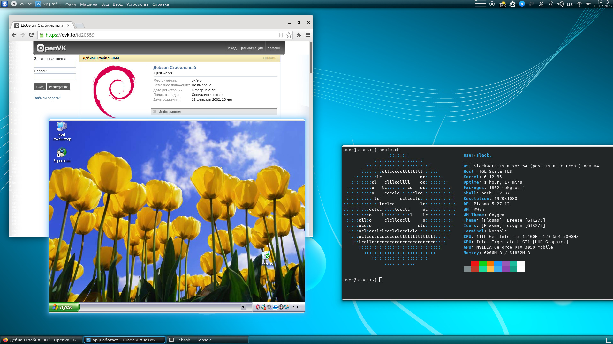Open Telegram from the system tray
613x344 pixels.
[x=522, y=4]
